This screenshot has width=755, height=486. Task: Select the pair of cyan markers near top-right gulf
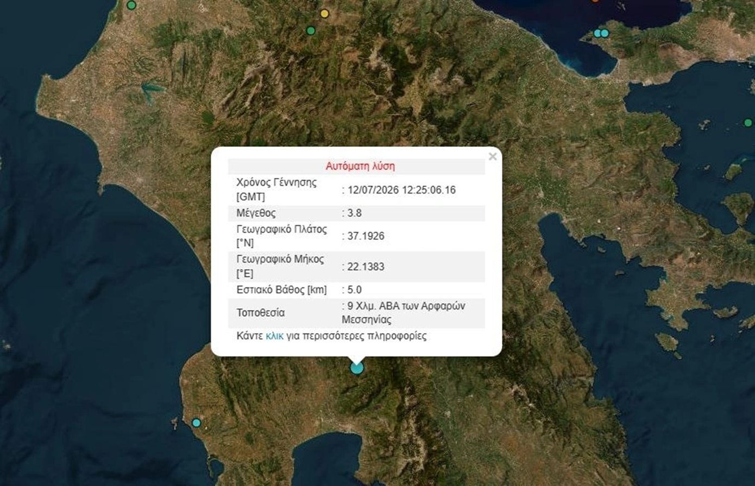[601, 33]
